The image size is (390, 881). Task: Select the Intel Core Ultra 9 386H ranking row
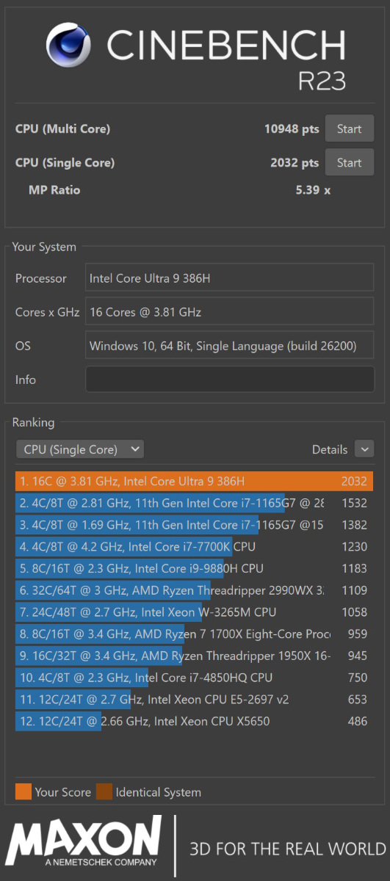[x=194, y=482]
